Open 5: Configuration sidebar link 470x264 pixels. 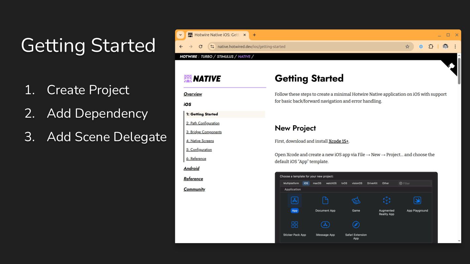click(x=199, y=150)
